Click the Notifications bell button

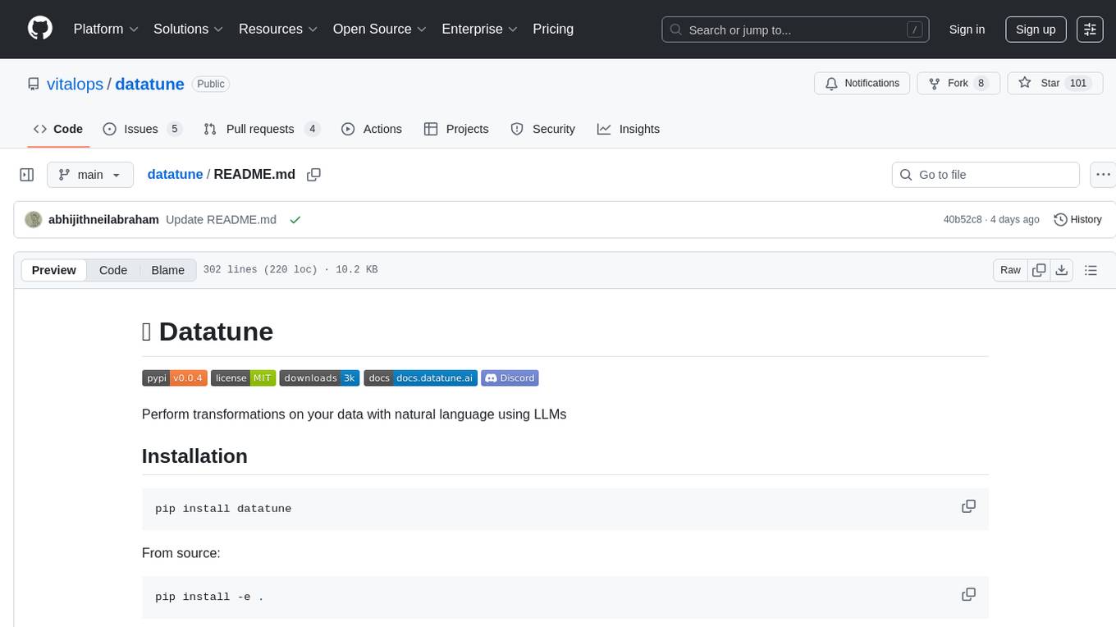click(862, 83)
